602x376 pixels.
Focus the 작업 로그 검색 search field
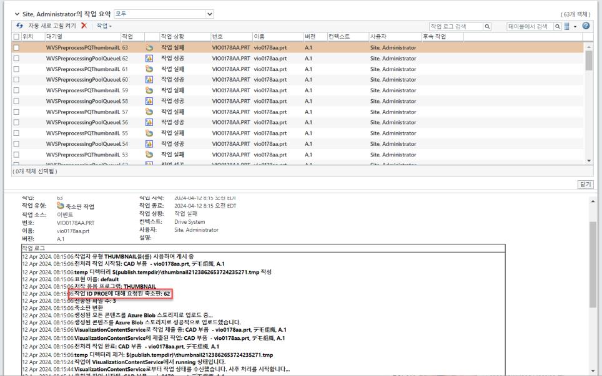click(x=456, y=26)
